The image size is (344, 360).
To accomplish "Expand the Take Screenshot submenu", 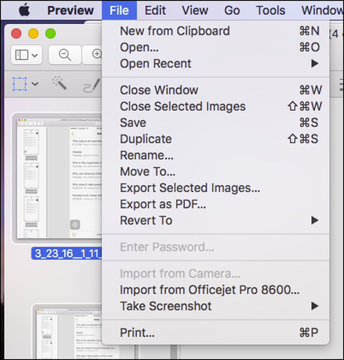I will pos(216,306).
